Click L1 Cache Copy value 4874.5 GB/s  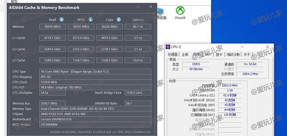point(110,38)
